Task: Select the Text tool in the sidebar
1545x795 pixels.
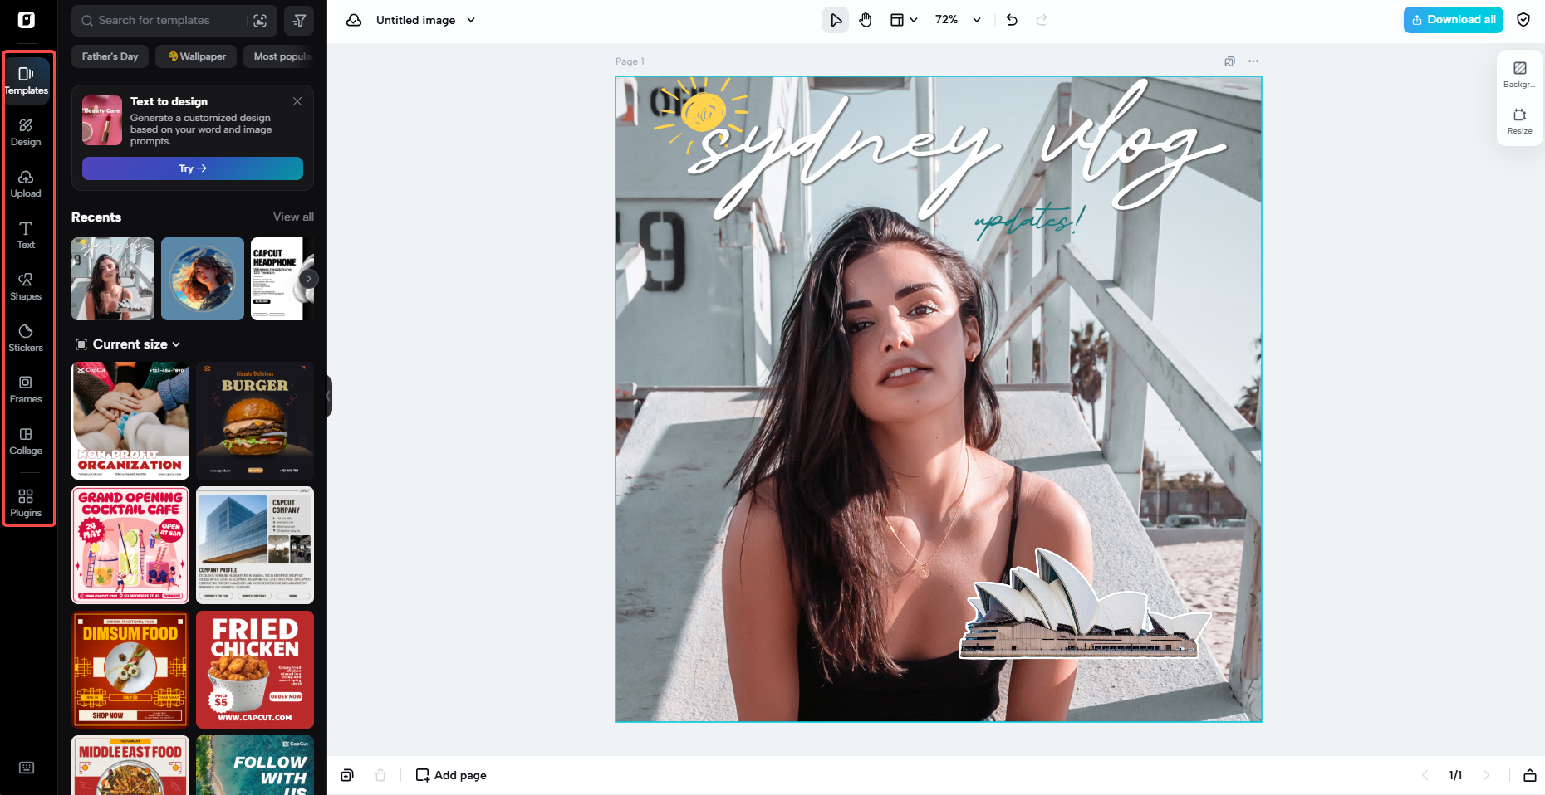Action: click(26, 235)
